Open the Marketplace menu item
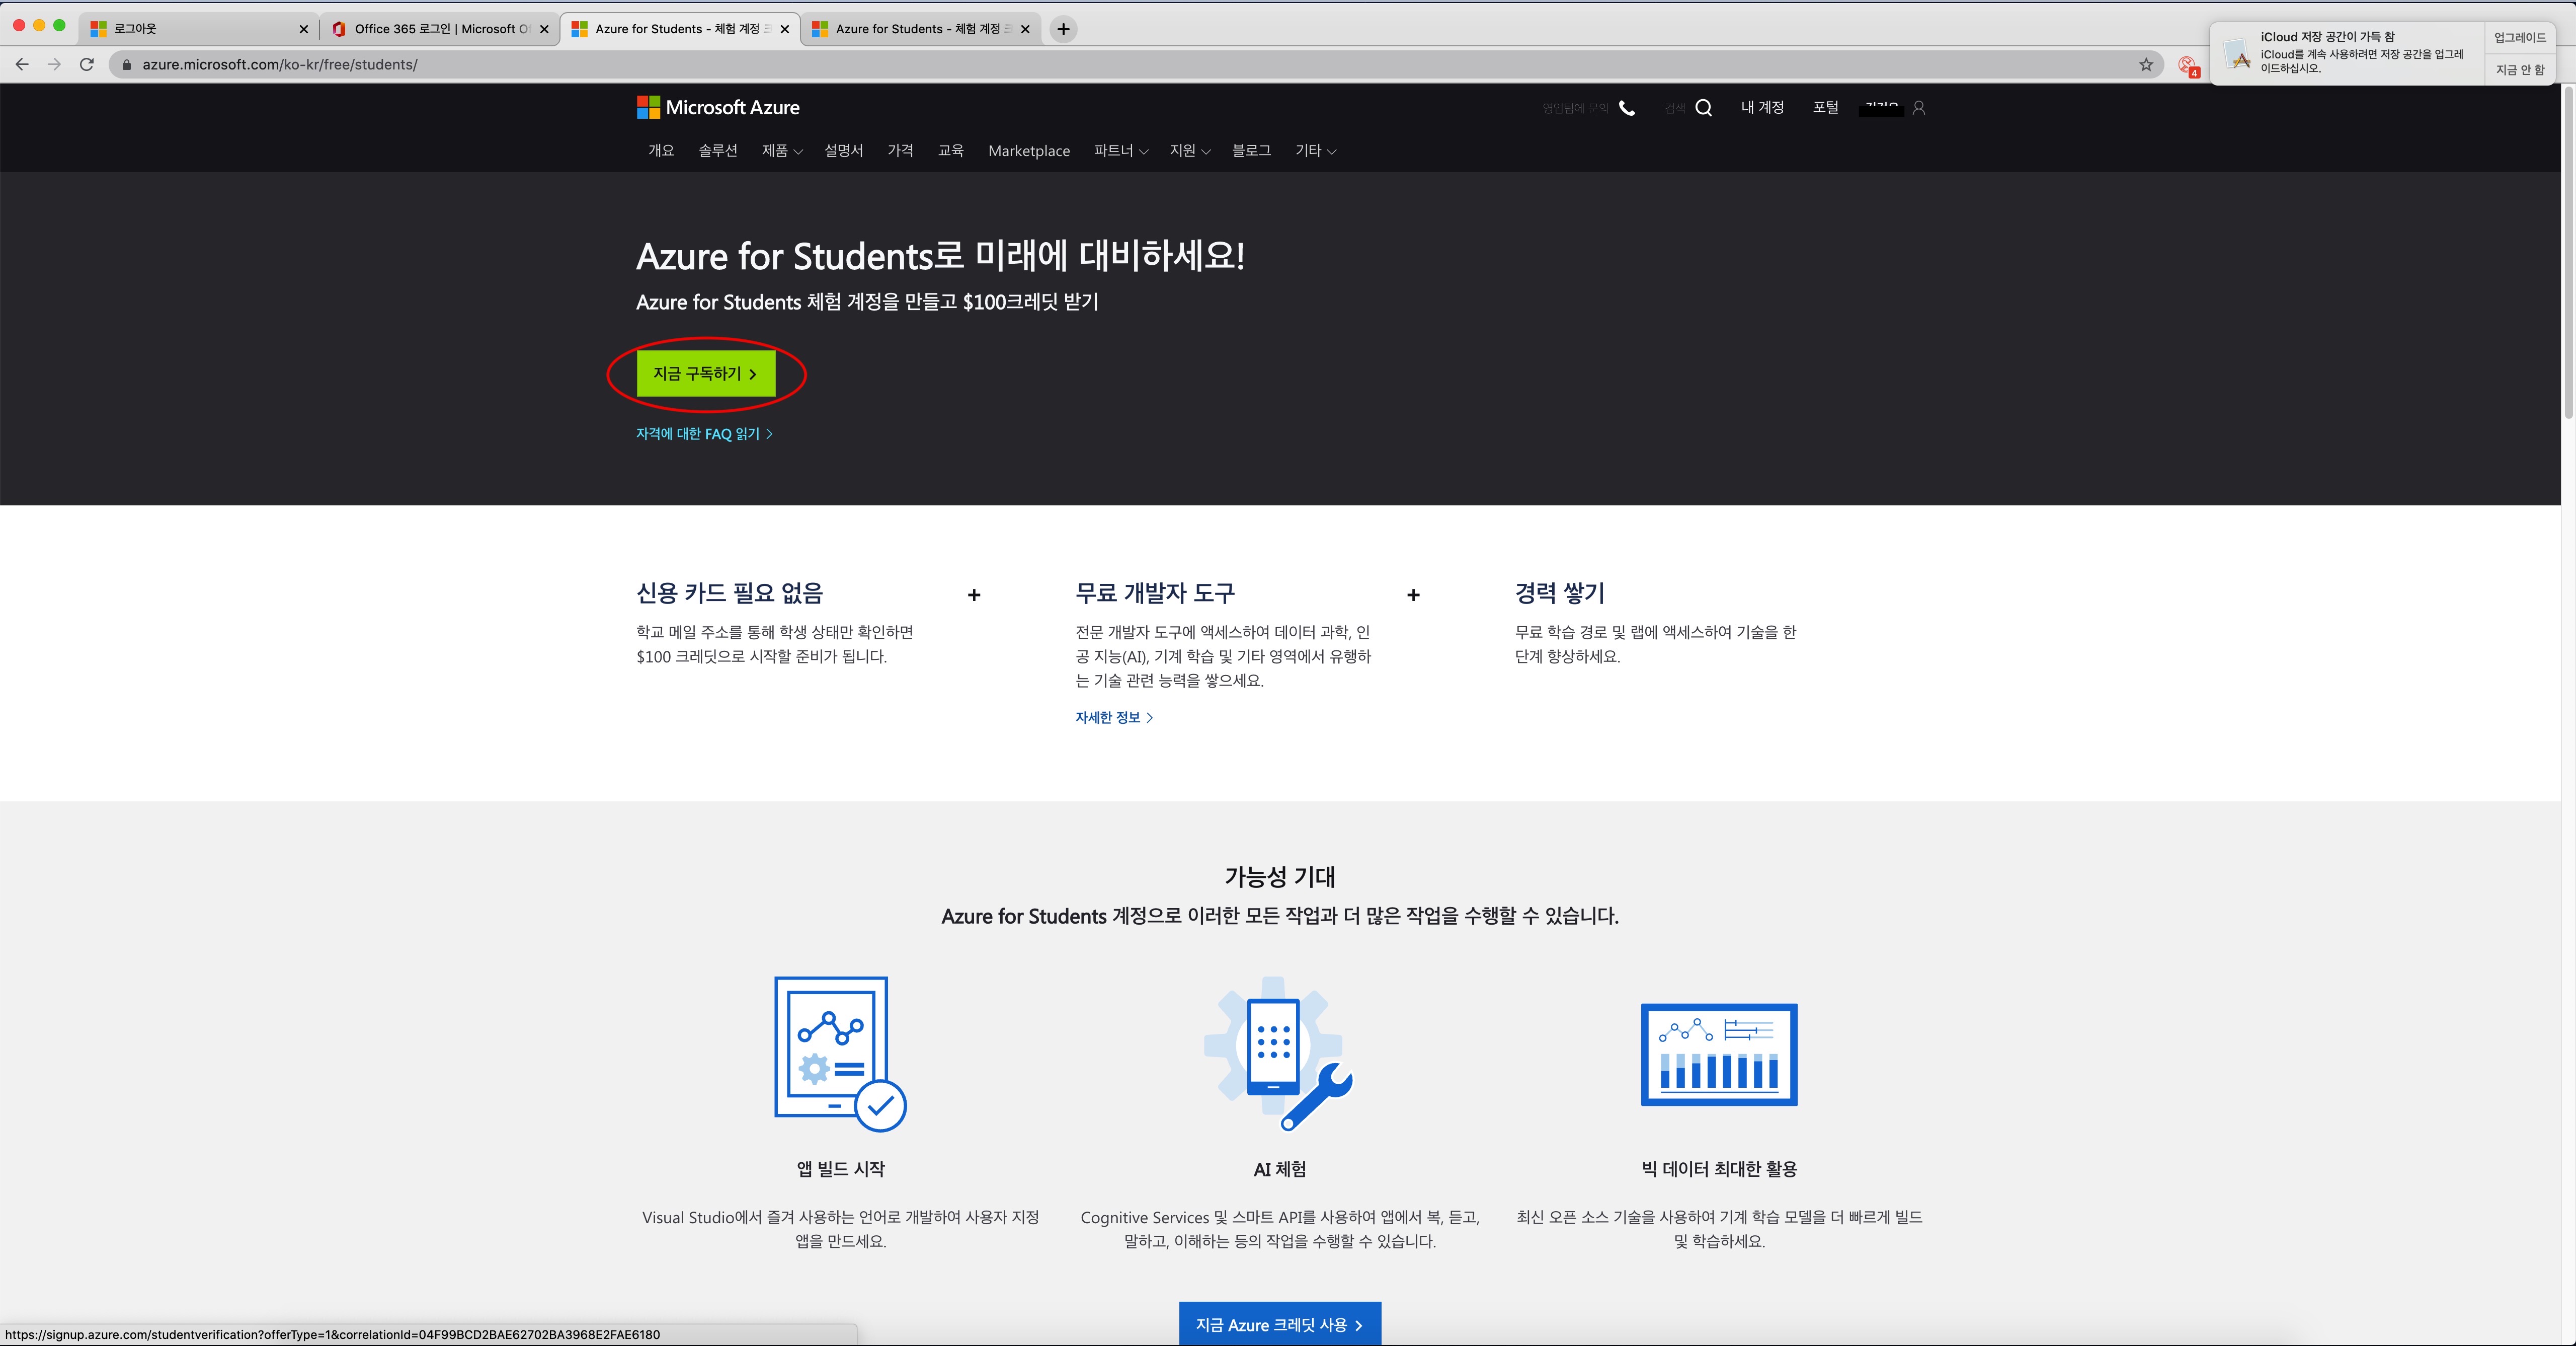 click(1028, 151)
